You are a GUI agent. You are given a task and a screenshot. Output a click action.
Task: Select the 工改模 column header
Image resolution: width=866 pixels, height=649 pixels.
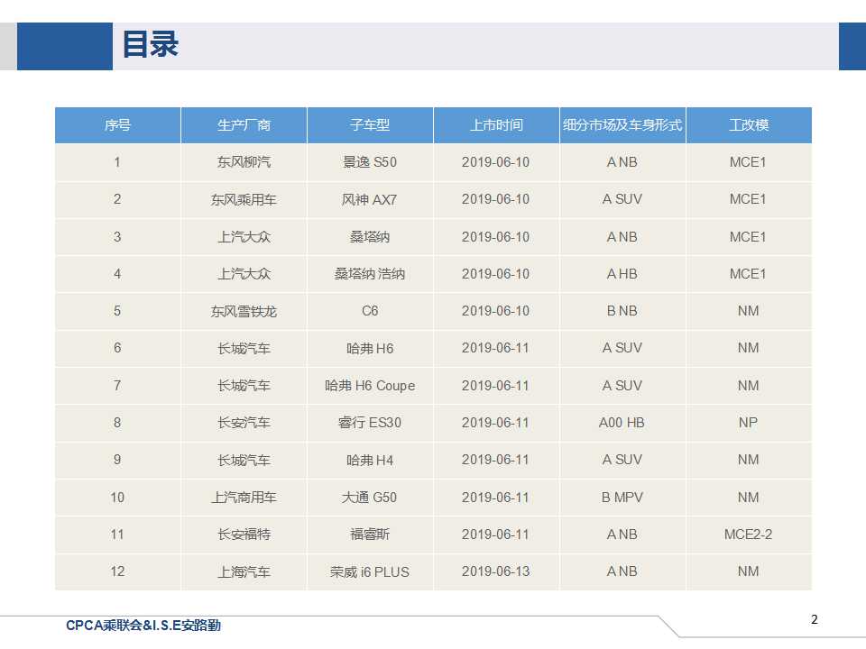749,125
